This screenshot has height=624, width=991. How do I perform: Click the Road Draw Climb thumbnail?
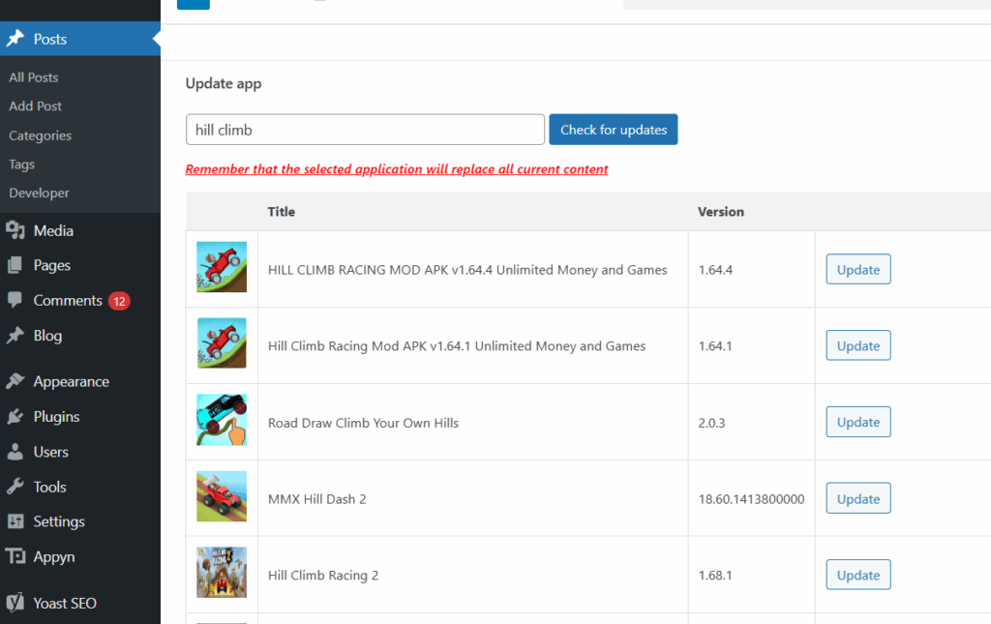click(222, 419)
